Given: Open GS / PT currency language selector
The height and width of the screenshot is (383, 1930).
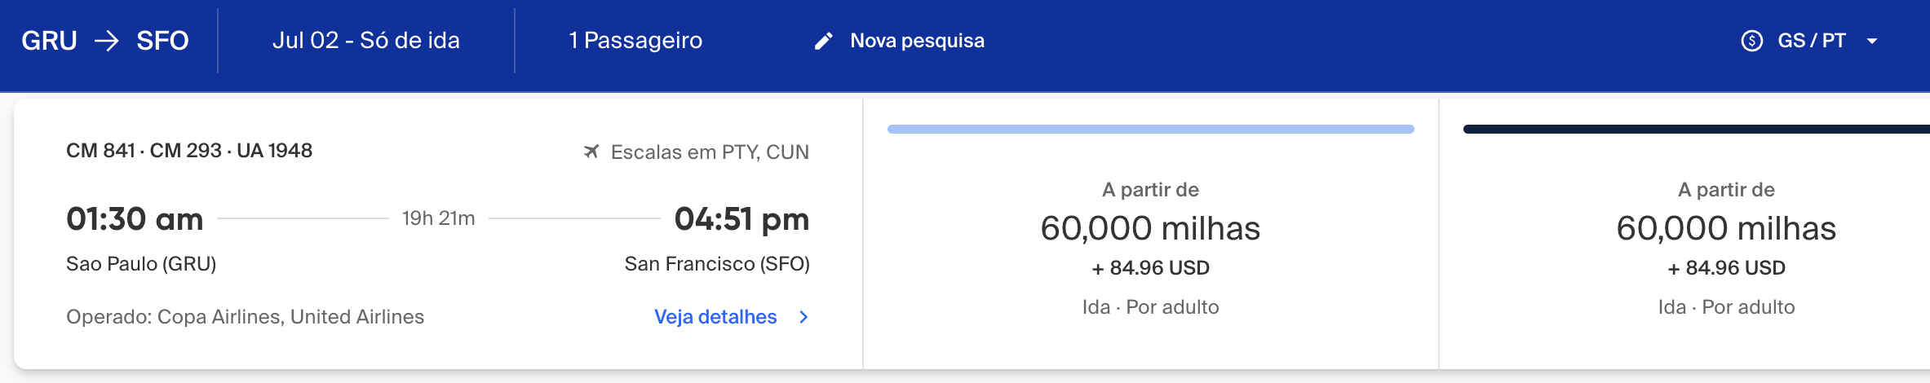Looking at the screenshot, I should click(1810, 41).
